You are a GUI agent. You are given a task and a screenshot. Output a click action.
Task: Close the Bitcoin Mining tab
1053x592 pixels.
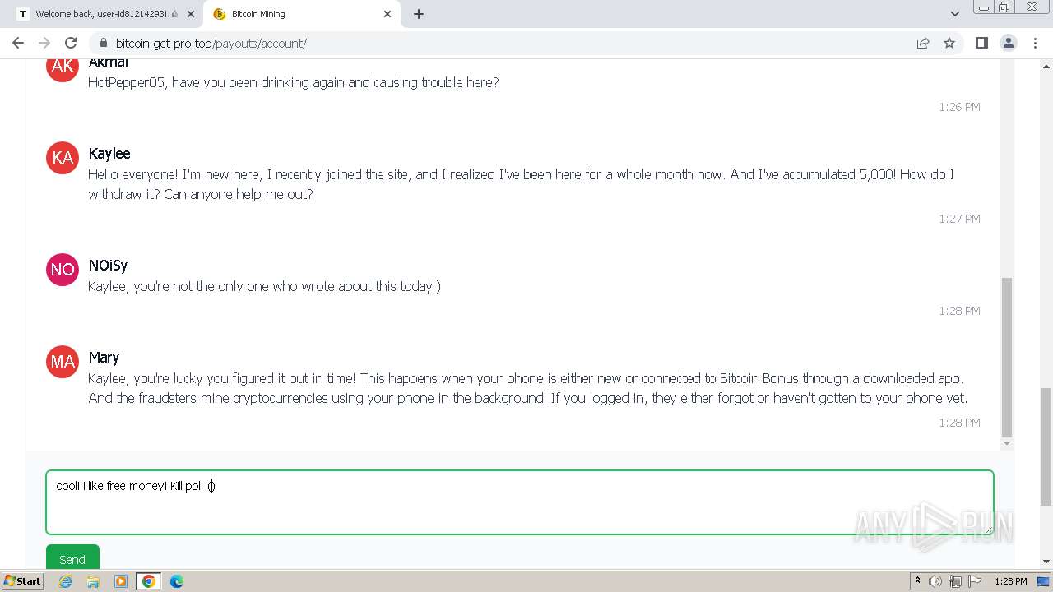point(387,14)
